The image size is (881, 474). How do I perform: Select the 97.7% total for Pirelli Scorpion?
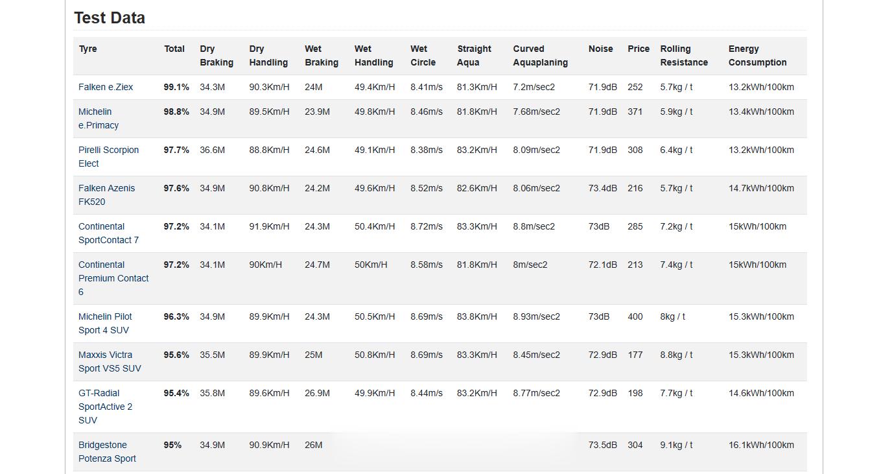click(x=176, y=150)
